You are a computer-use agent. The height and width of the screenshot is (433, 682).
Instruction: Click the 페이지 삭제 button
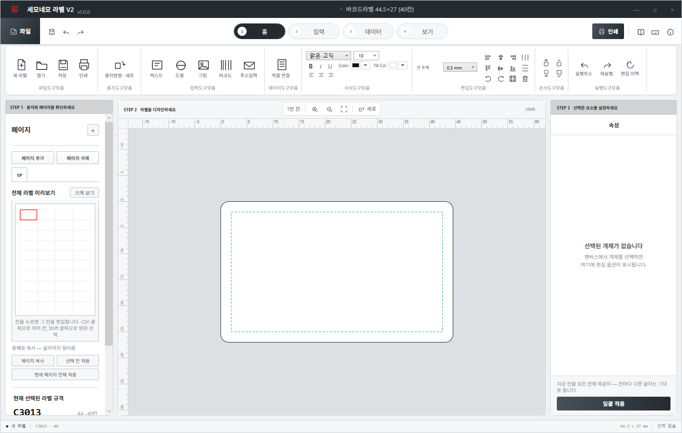78,158
